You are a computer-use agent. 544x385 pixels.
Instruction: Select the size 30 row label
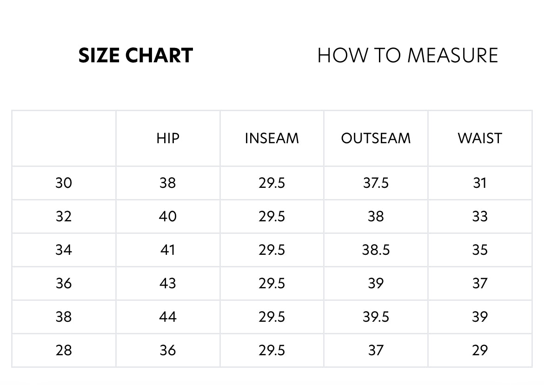point(64,183)
